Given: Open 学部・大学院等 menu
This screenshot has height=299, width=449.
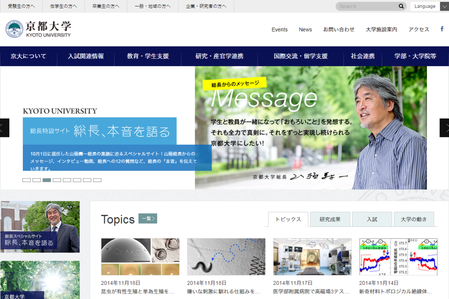Looking at the screenshot, I should click(415, 56).
